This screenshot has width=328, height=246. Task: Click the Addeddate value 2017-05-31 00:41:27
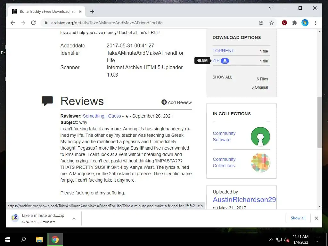(130, 45)
